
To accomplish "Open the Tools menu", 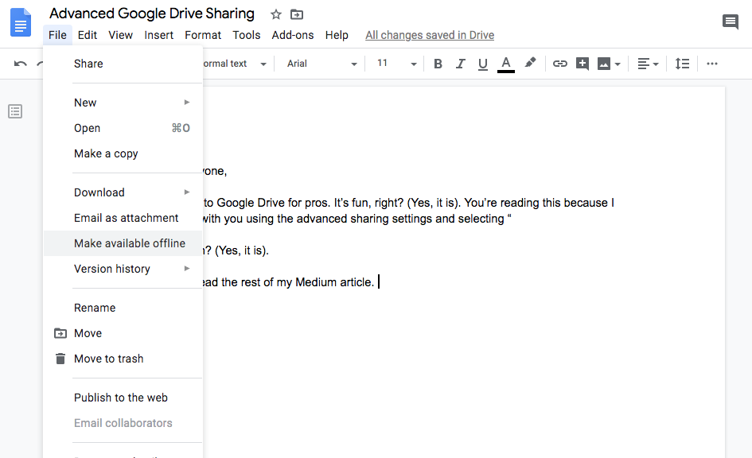I will [247, 35].
